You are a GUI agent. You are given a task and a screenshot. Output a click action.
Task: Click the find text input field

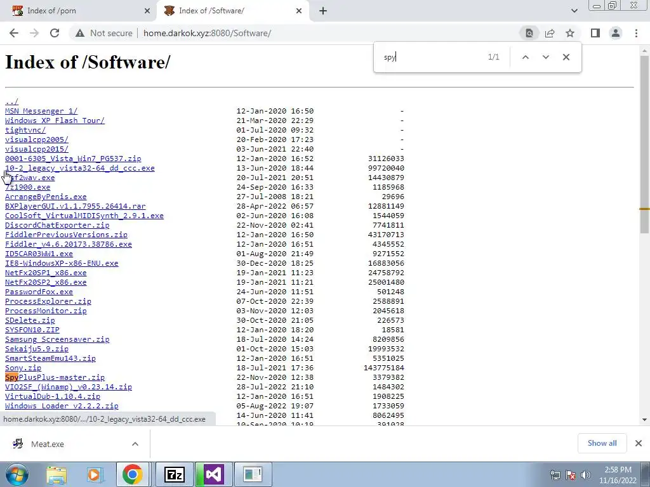(x=431, y=57)
